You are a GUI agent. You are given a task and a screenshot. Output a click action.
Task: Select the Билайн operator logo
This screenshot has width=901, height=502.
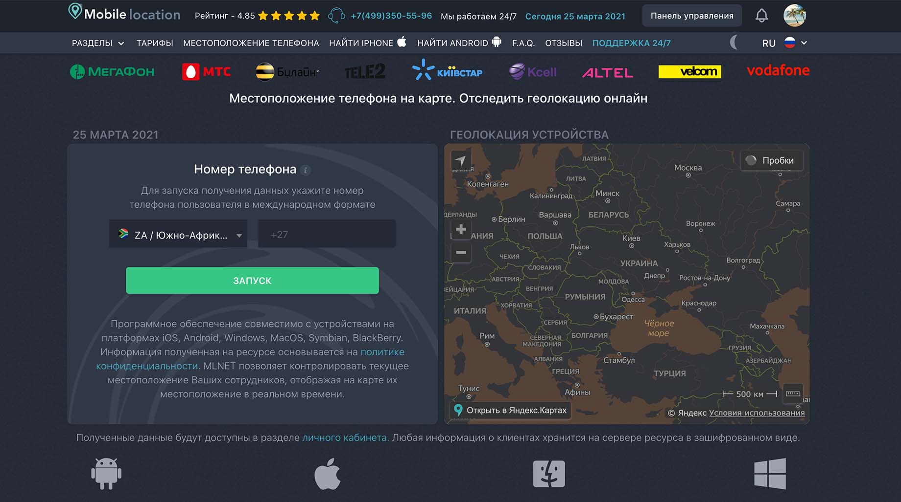pyautogui.click(x=287, y=72)
